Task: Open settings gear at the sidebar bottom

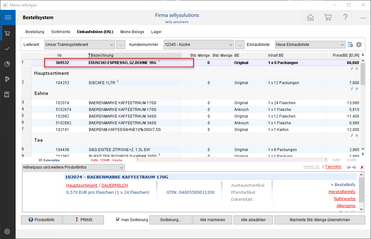Action: (8, 231)
